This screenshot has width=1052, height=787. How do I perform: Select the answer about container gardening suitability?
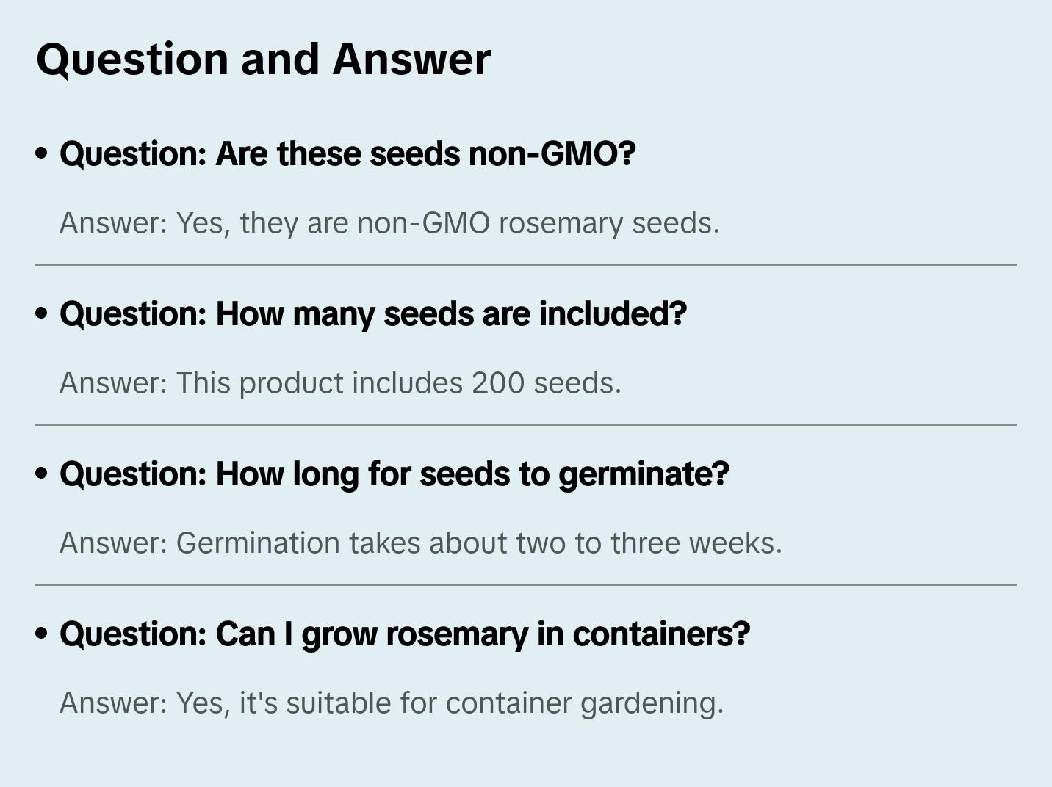(x=392, y=703)
